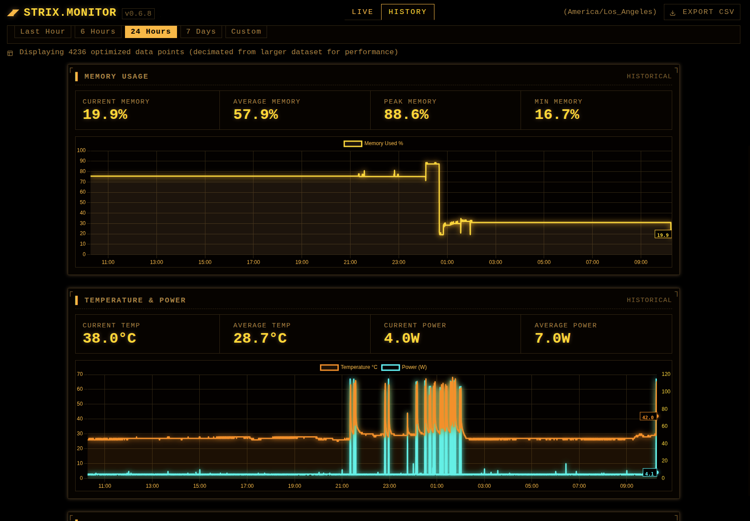750x521 pixels.
Task: Select the 6 Hours time range
Action: (98, 31)
